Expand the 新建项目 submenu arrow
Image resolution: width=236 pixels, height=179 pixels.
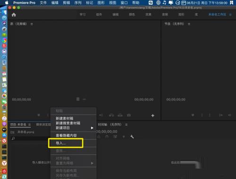click(x=92, y=128)
